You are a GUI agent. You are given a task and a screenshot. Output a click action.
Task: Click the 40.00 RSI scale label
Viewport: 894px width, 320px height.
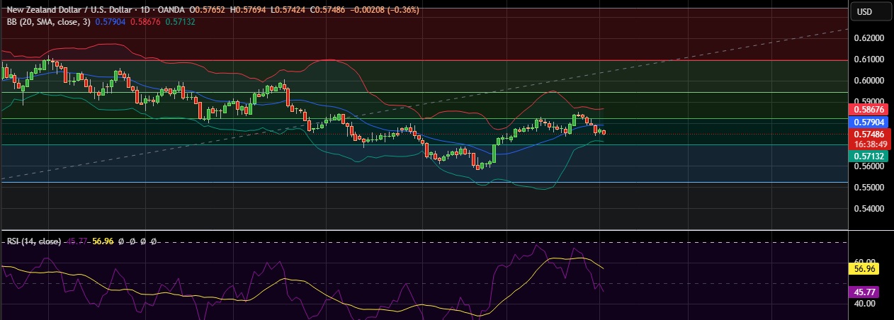864,304
